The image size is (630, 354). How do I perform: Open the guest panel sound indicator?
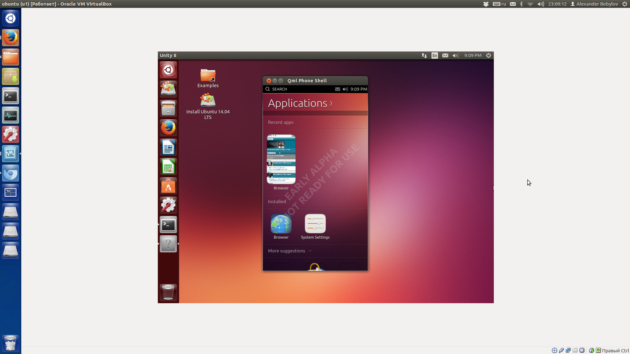456,55
